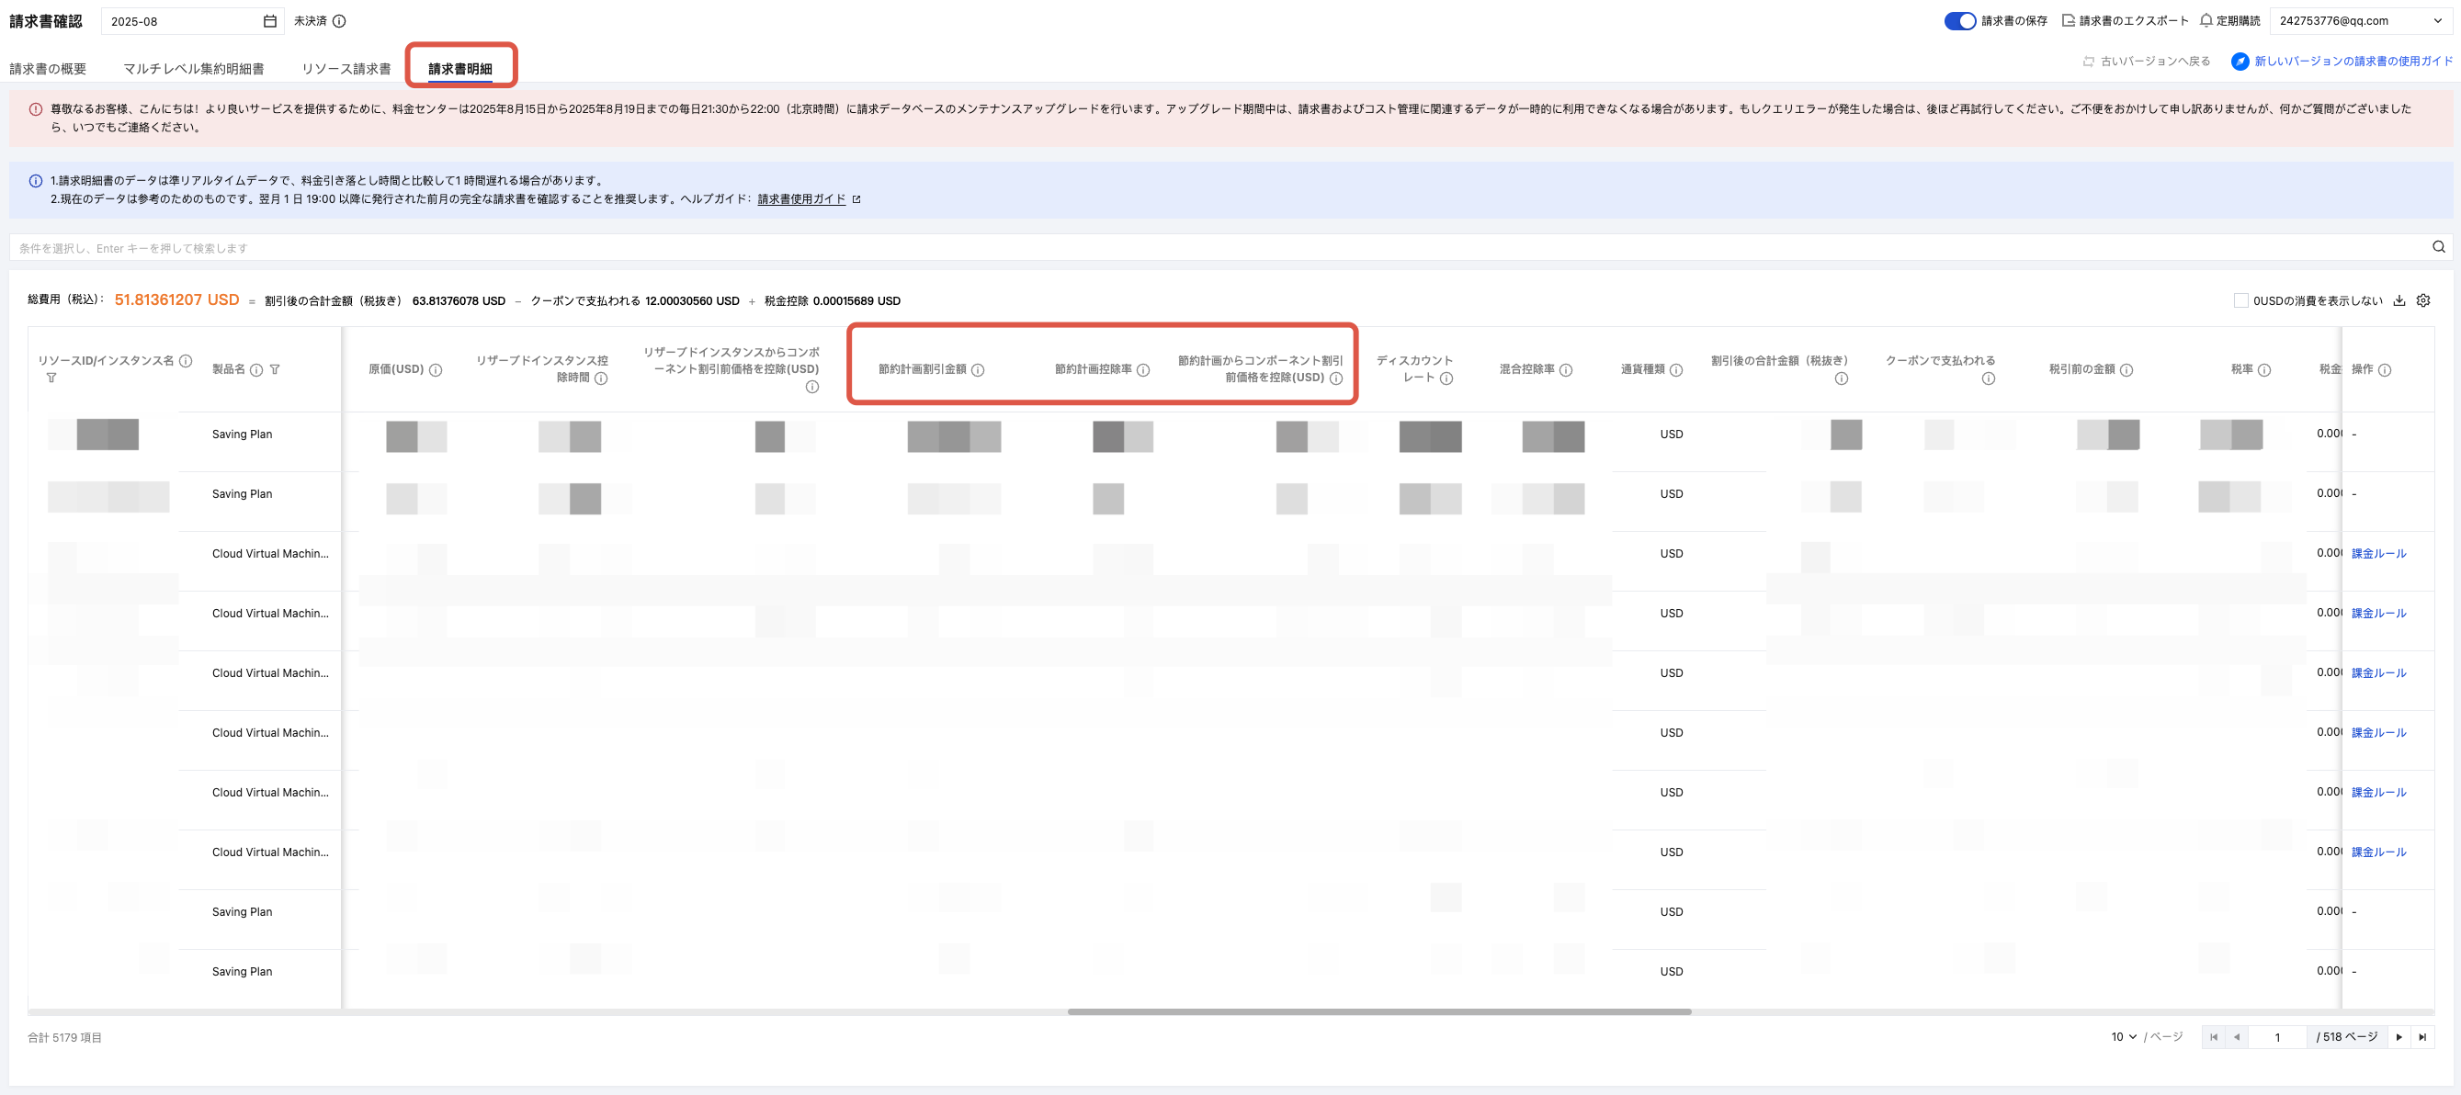Click the download bill details icon
This screenshot has height=1095, width=2461.
pos(2399,300)
